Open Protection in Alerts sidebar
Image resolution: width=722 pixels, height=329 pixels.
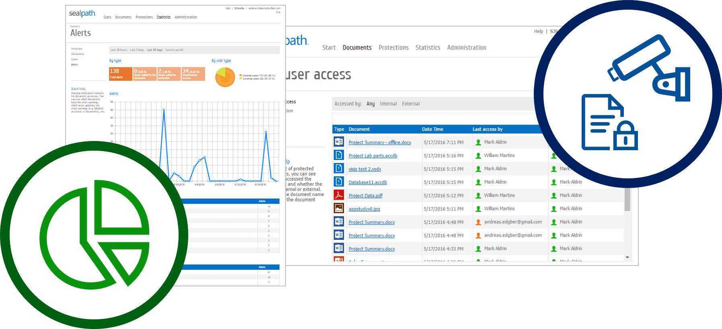[77, 49]
